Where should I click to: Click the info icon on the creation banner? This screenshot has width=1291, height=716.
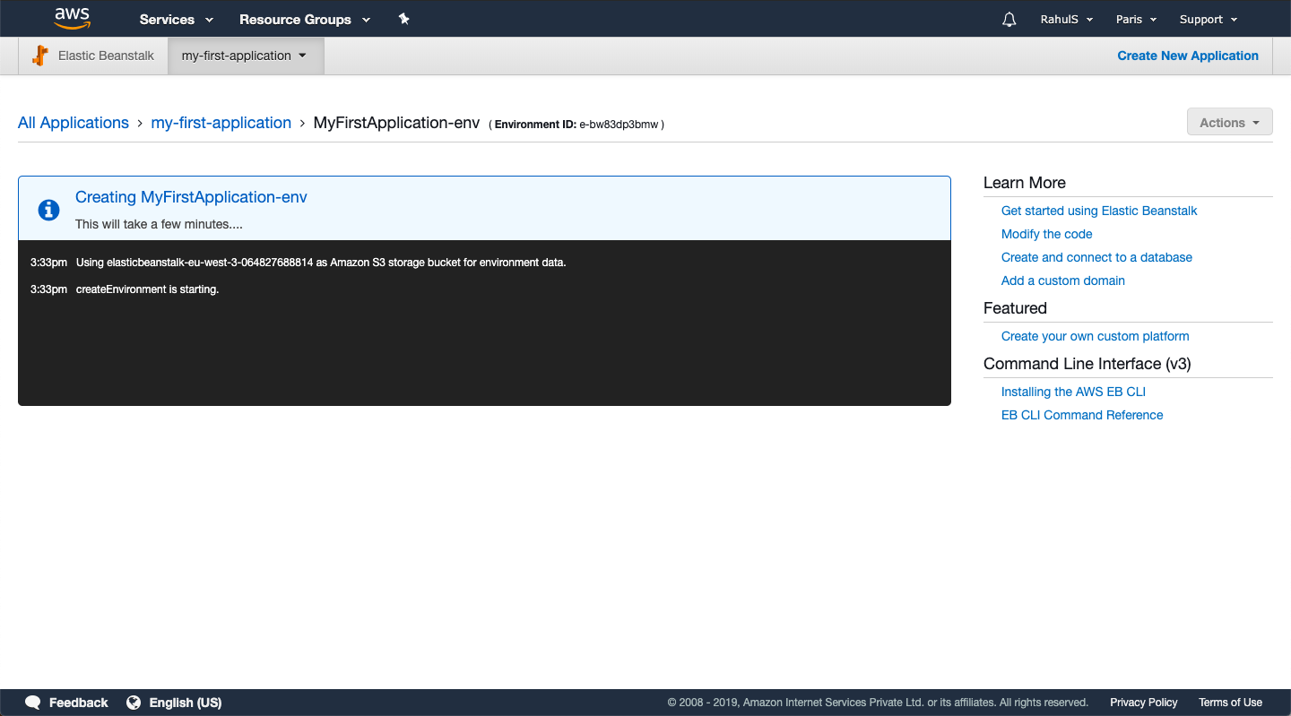click(48, 209)
